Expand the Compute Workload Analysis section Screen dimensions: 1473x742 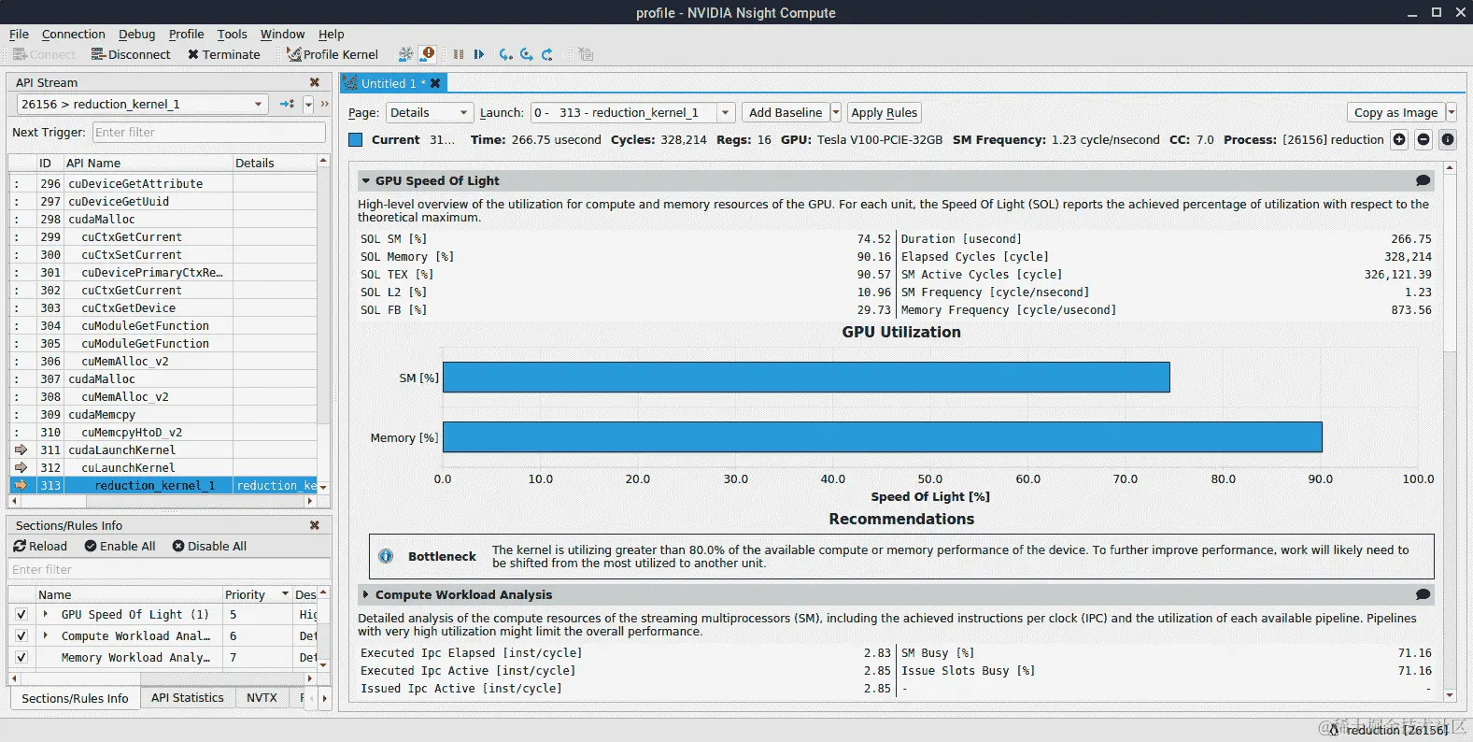366,594
